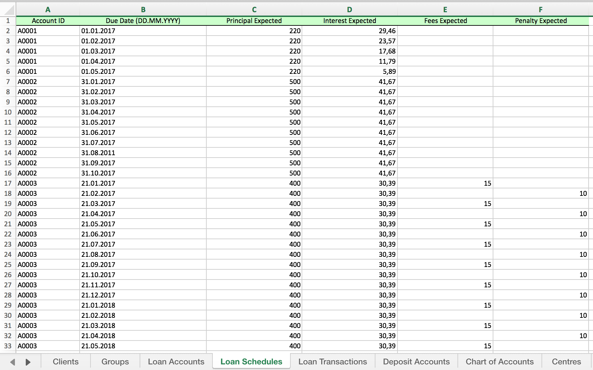Select the Penalty Expected header cell
Image resolution: width=593 pixels, height=370 pixels.
540,21
